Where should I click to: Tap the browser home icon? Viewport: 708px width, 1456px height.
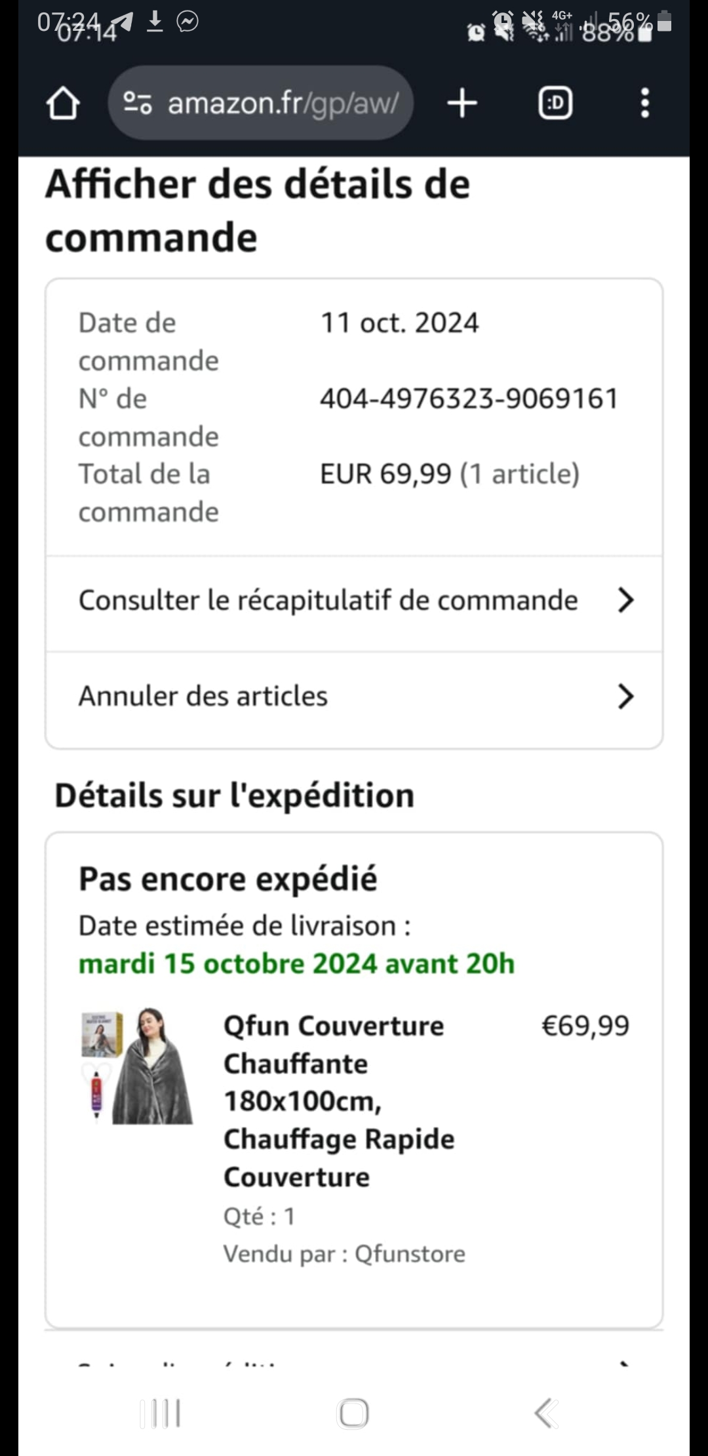pos(63,104)
